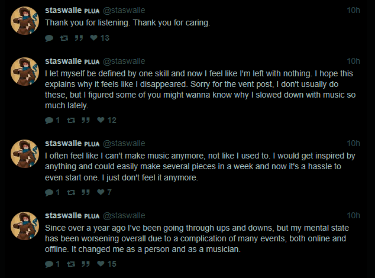Like the "Thank you for listening" tweet

click(x=93, y=38)
